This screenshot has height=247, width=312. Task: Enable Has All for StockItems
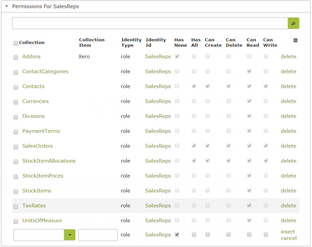click(194, 191)
